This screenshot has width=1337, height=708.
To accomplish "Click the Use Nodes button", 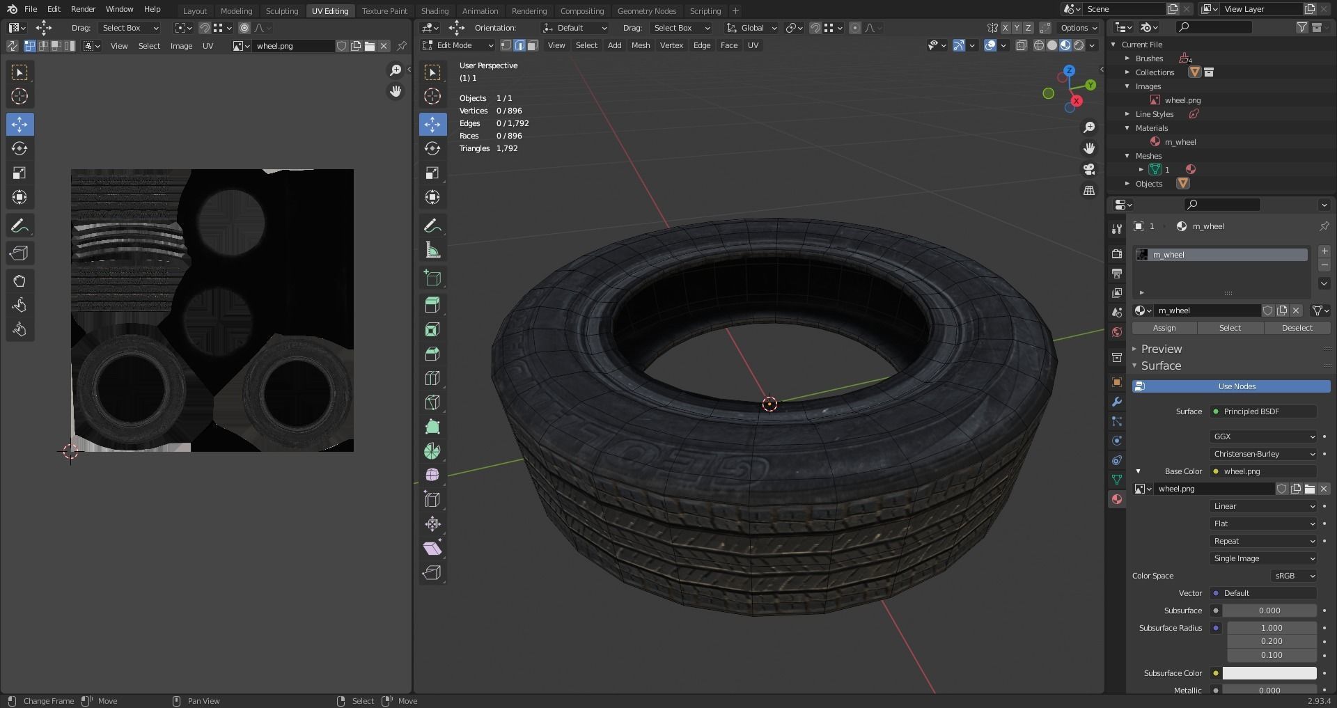I will tap(1231, 386).
